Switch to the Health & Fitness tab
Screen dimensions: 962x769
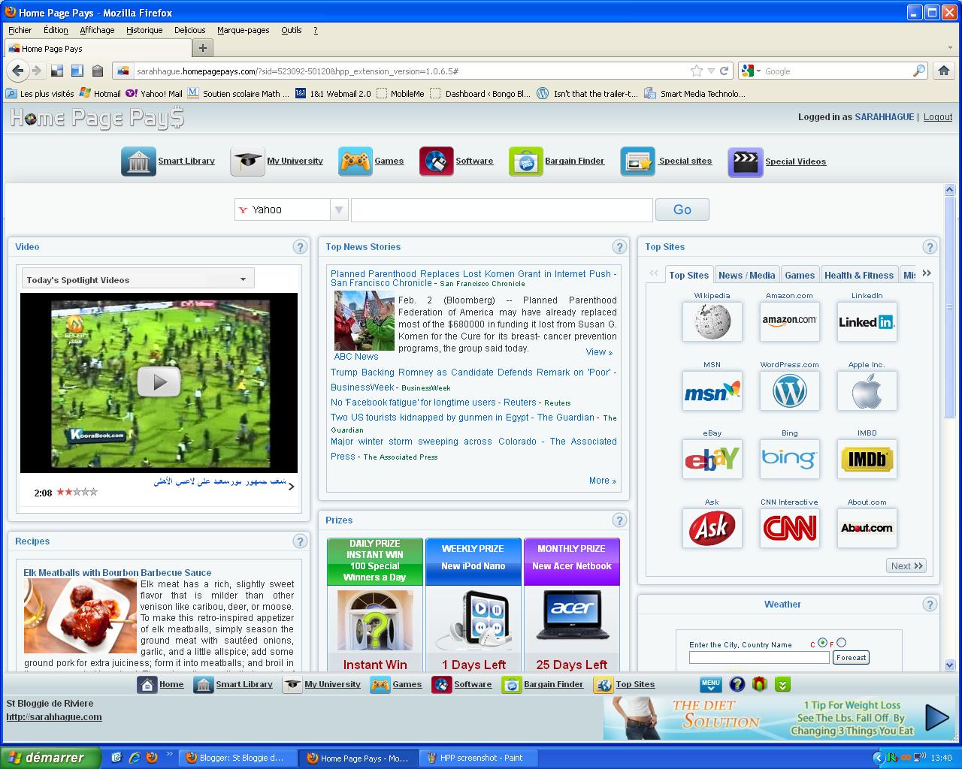[x=859, y=275]
